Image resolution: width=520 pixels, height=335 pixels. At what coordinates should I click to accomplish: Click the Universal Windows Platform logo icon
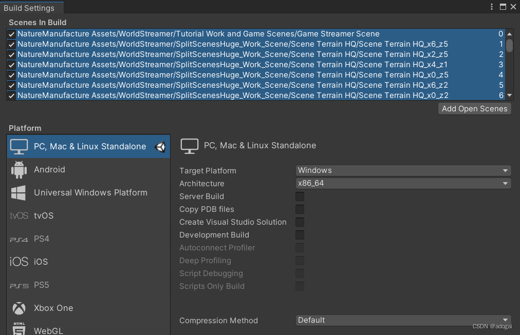18,193
